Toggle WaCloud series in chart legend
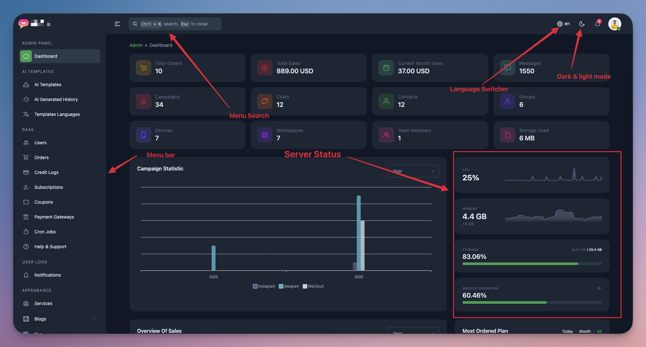Screen dimensions: 646x347 pyautogui.click(x=313, y=286)
